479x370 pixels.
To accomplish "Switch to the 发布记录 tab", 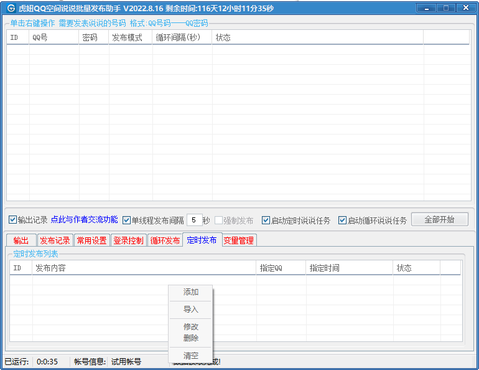I will tap(55, 240).
